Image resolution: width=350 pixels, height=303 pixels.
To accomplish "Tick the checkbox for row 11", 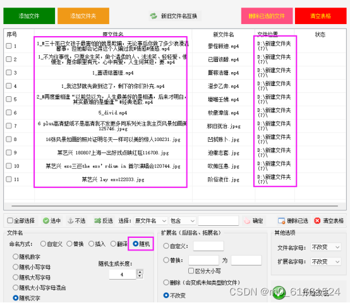I will [9, 179].
